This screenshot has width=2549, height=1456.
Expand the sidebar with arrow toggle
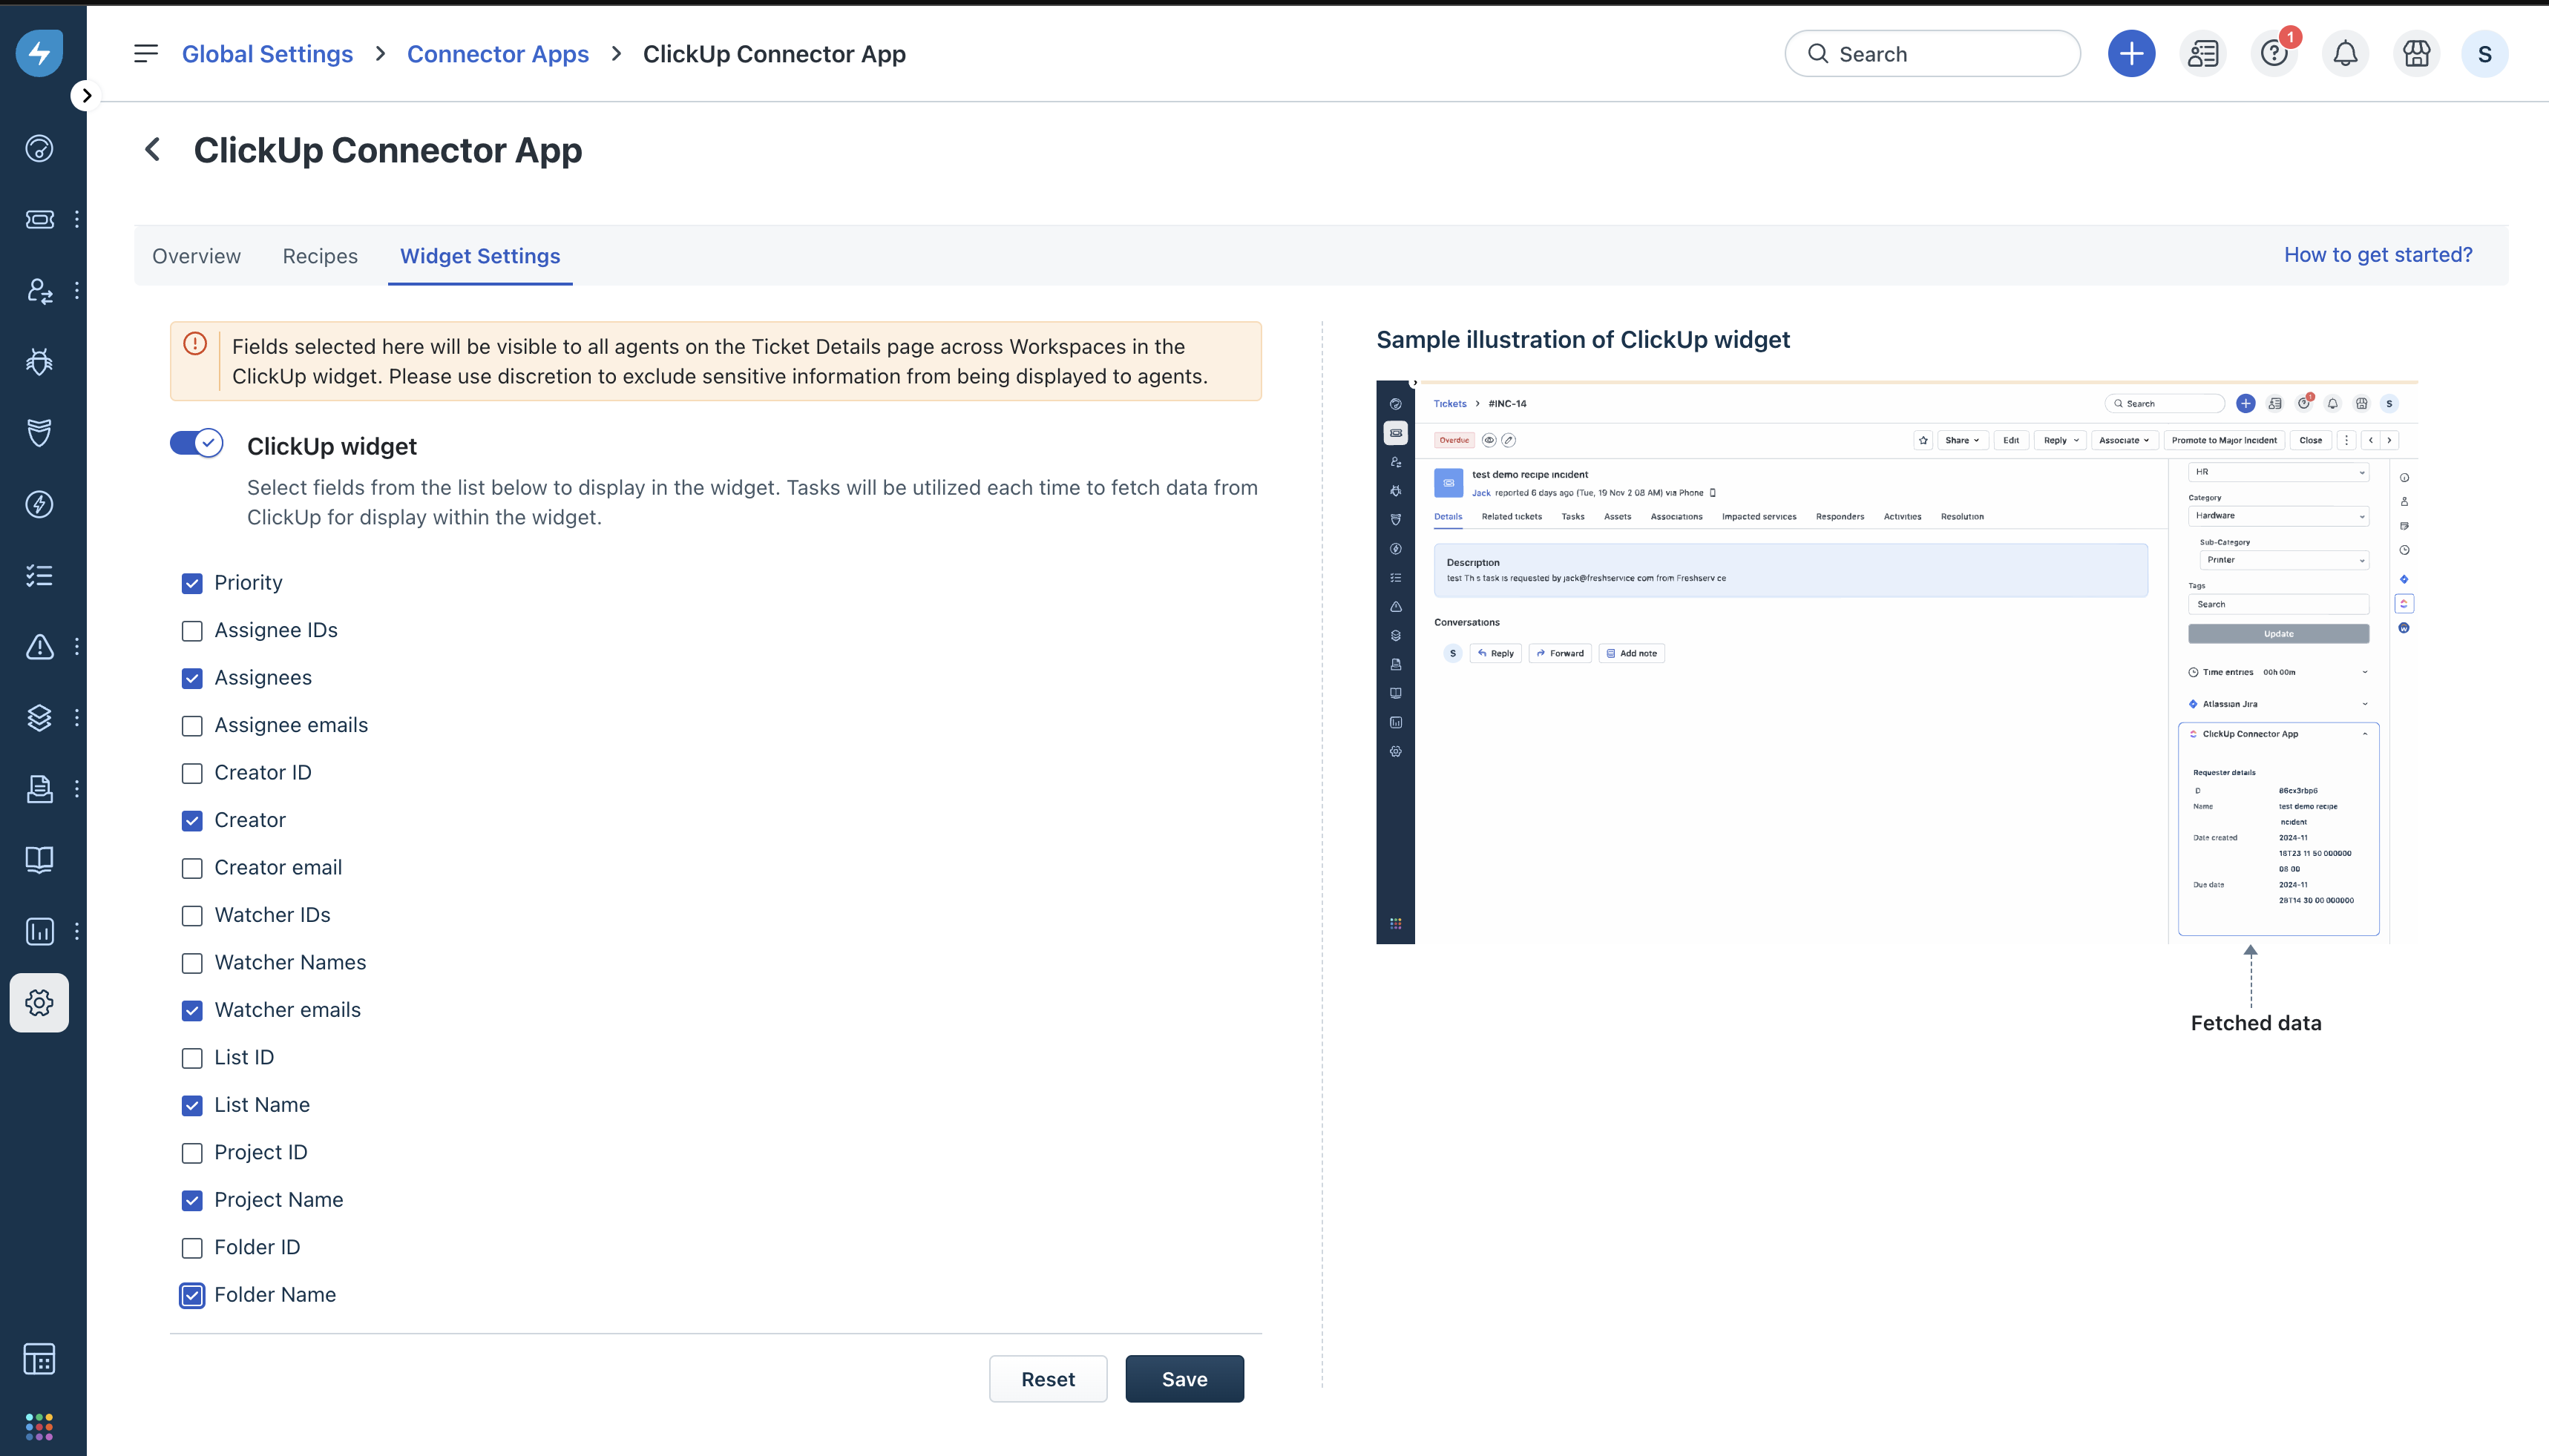(x=87, y=96)
